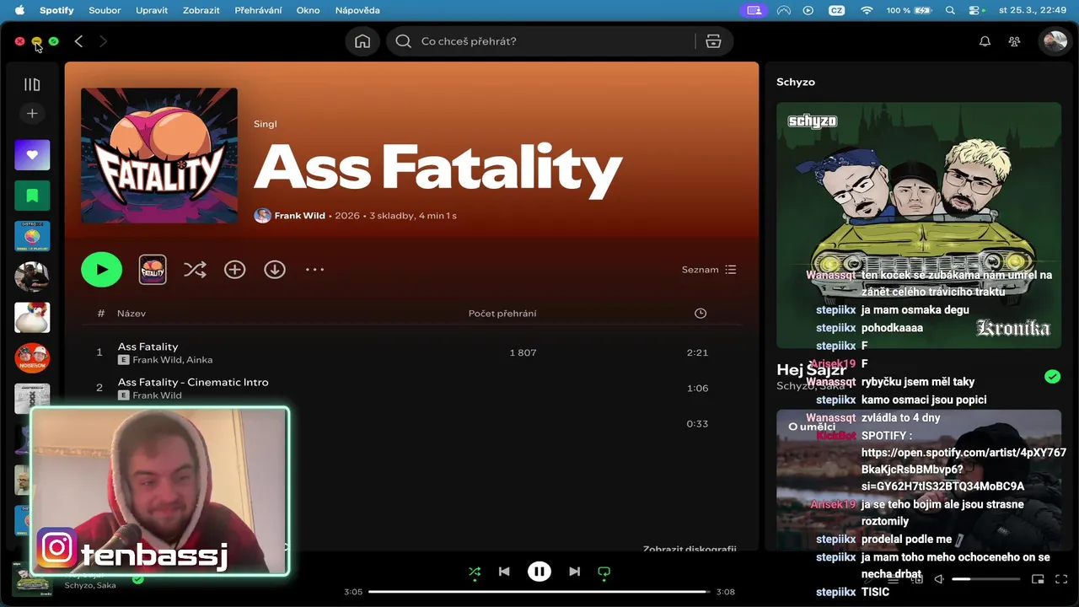Image resolution: width=1079 pixels, height=607 pixels.
Task: Navigate back with left arrow
Action: (78, 41)
